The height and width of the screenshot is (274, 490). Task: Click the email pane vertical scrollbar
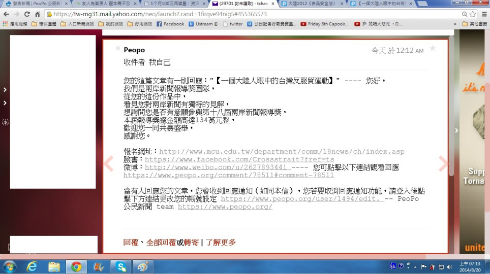point(451,127)
